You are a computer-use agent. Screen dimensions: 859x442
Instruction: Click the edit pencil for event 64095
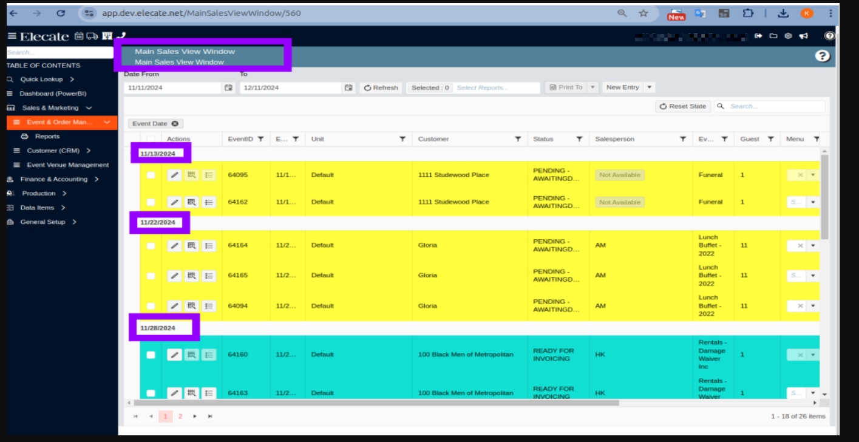click(174, 175)
